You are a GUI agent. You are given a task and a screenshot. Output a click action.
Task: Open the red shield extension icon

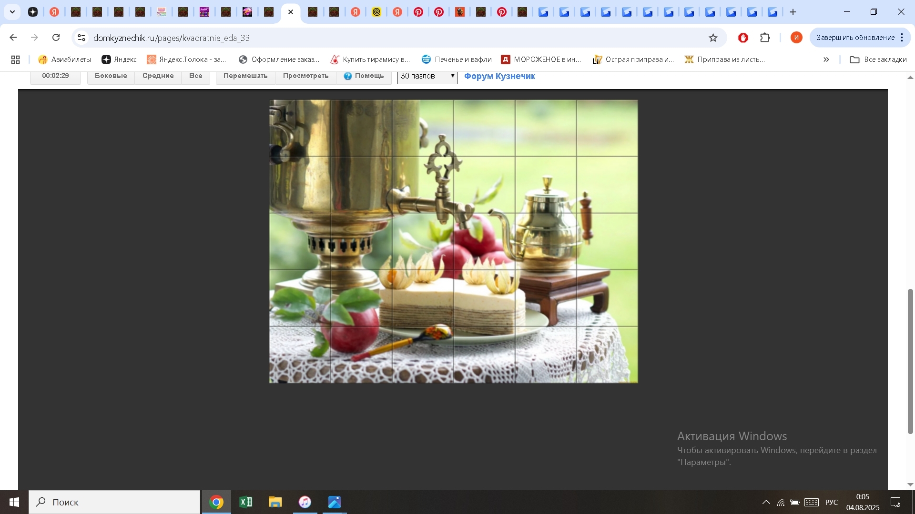click(743, 38)
